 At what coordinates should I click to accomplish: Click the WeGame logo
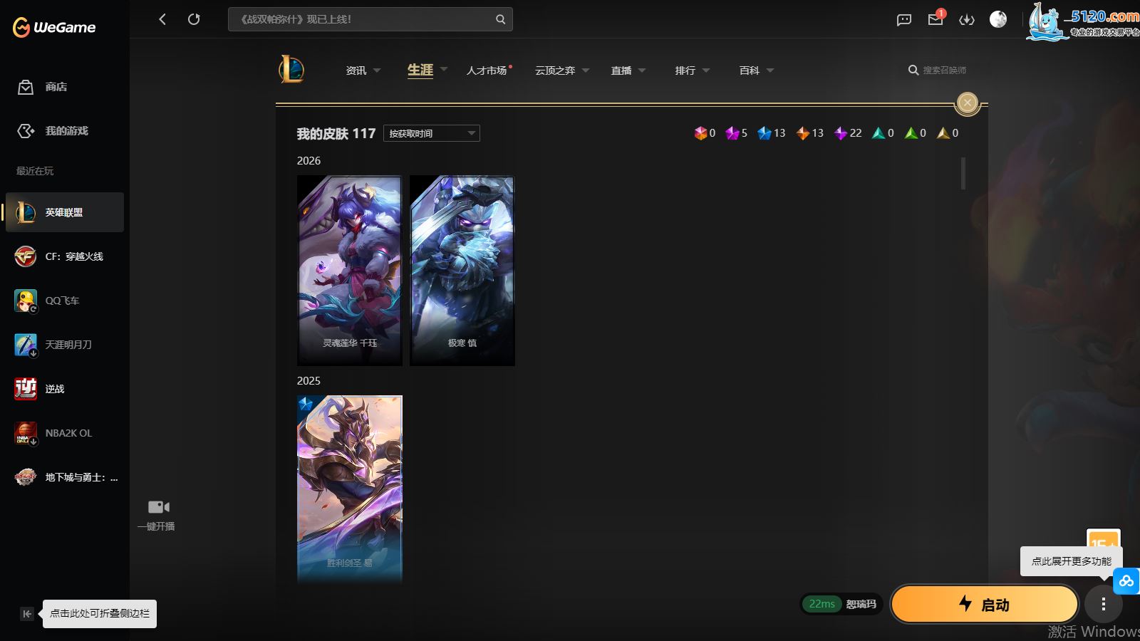click(x=54, y=27)
